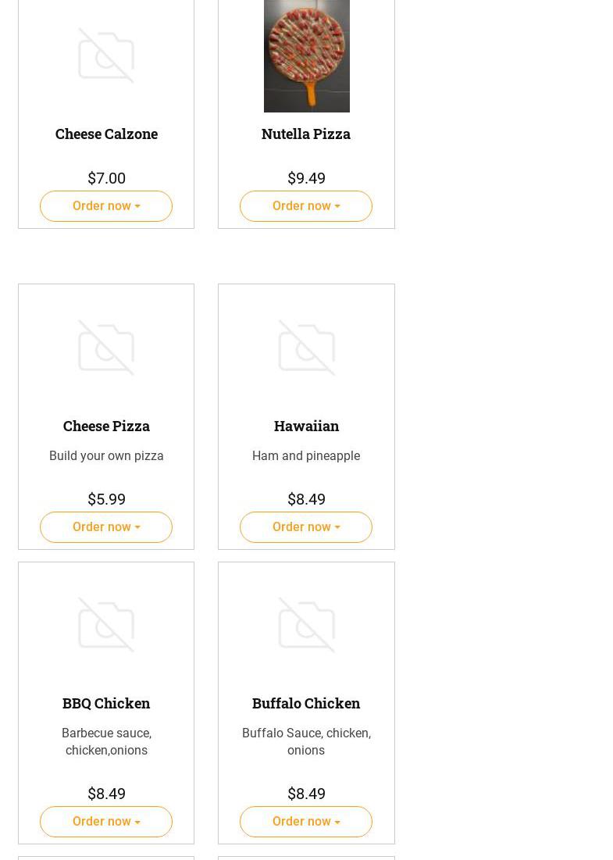Click the BBQ Chicken no-photo icon

[106, 625]
